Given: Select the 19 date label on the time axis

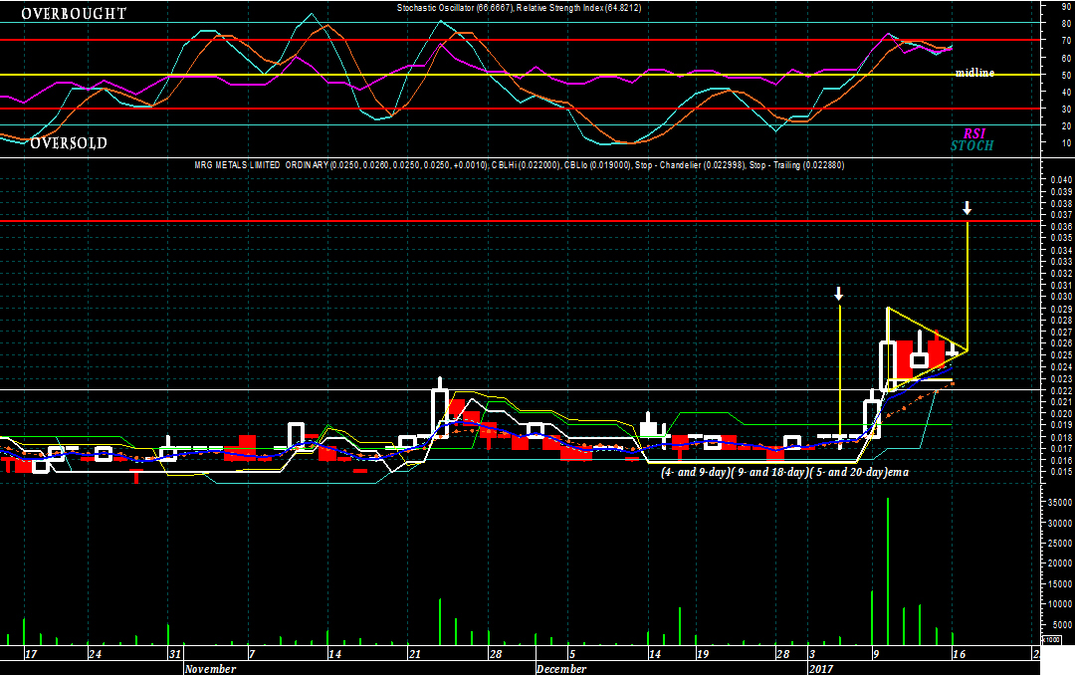Looking at the screenshot, I should point(703,654).
